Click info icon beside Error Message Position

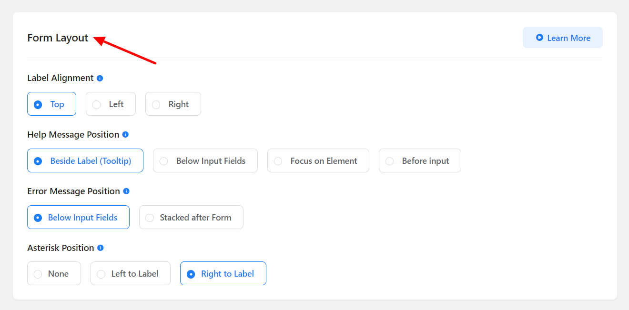click(x=126, y=191)
